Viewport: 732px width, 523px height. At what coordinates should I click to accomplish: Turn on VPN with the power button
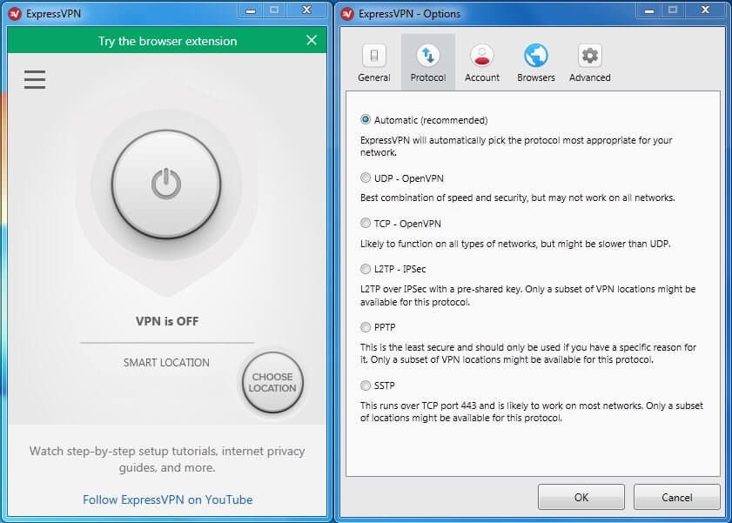(x=166, y=184)
